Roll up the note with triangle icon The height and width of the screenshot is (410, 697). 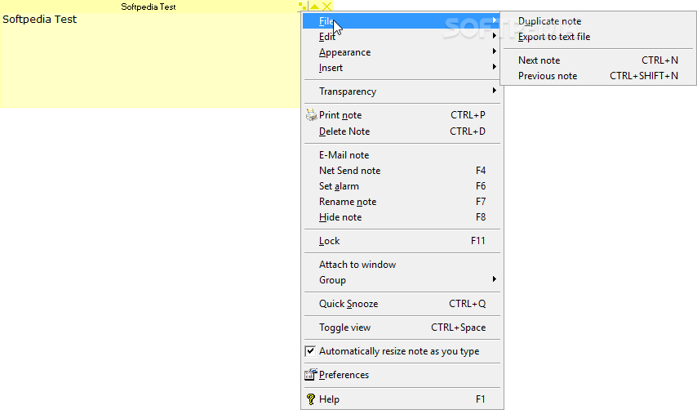click(x=314, y=7)
